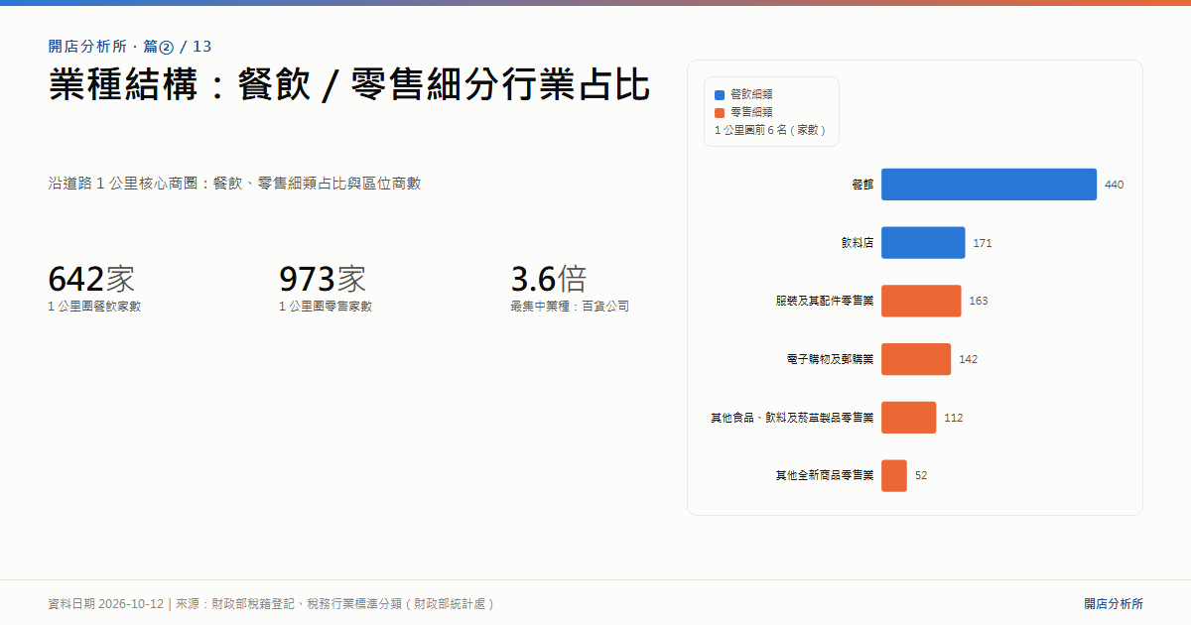Click the 飲料店 bar in the chart
The height and width of the screenshot is (625, 1191).
(923, 243)
